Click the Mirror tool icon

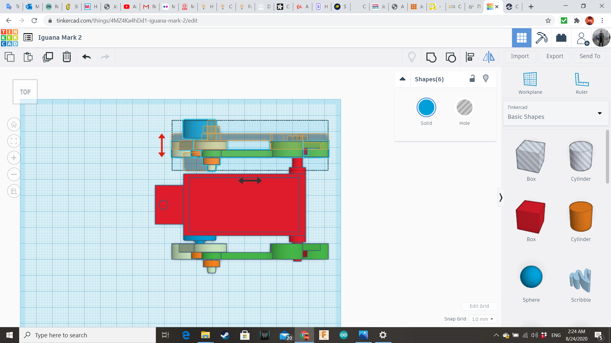click(x=488, y=57)
